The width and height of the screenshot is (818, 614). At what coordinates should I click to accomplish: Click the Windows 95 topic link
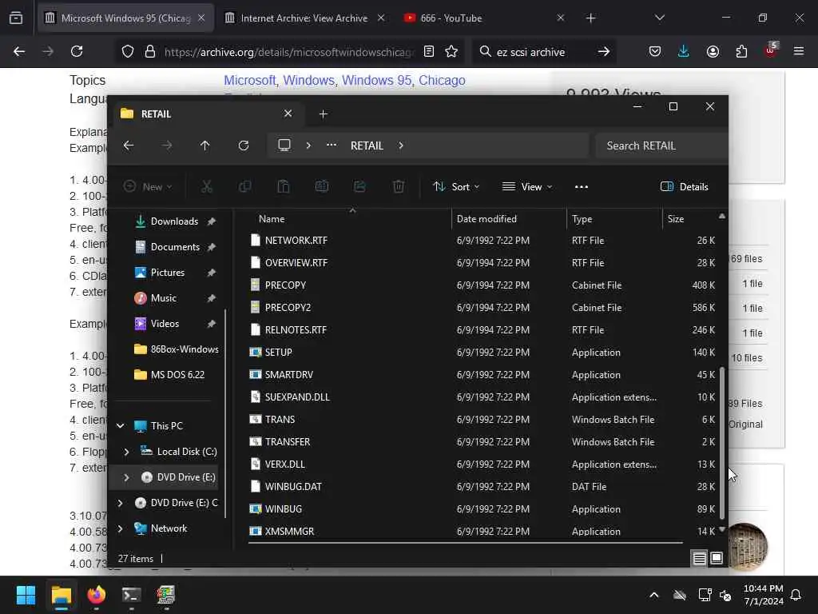pyautogui.click(x=377, y=81)
